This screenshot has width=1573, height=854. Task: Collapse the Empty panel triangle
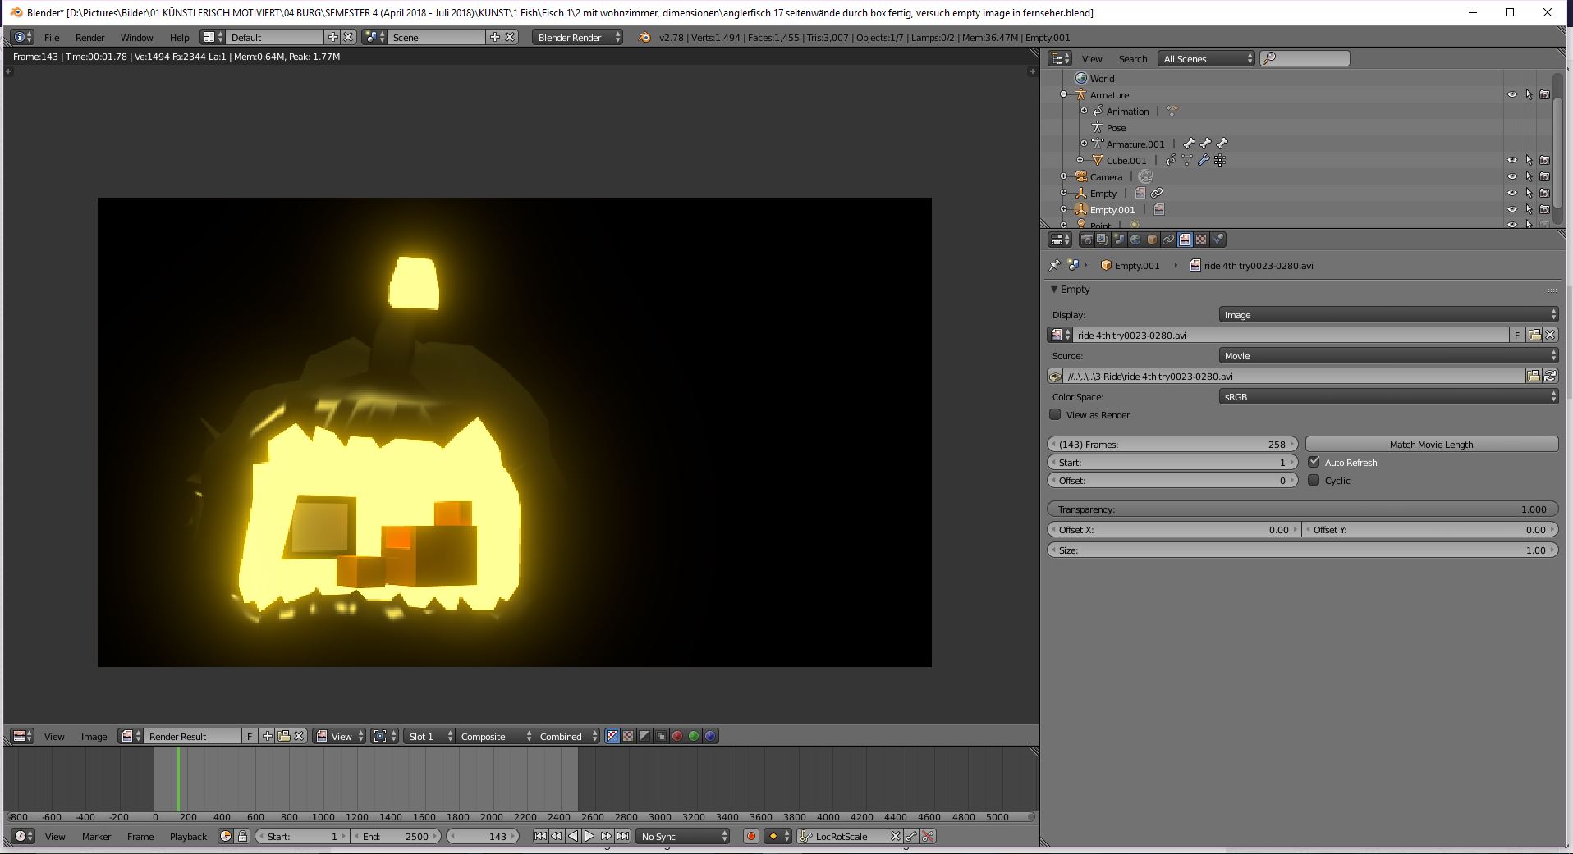[1054, 289]
